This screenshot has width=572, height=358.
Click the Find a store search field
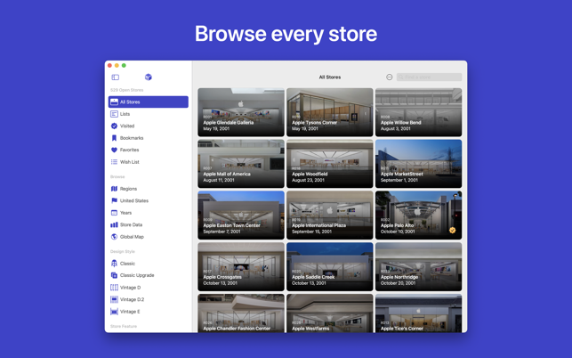pos(429,77)
